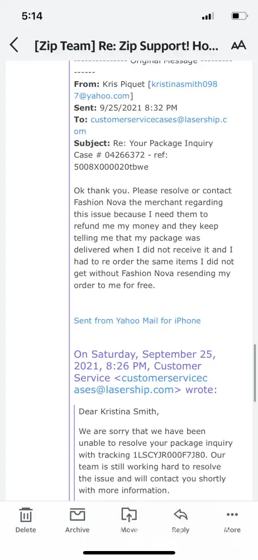Tap the lasership.com address in the quoted header
Image resolution: width=258 pixels, height=560 pixels.
(141, 384)
